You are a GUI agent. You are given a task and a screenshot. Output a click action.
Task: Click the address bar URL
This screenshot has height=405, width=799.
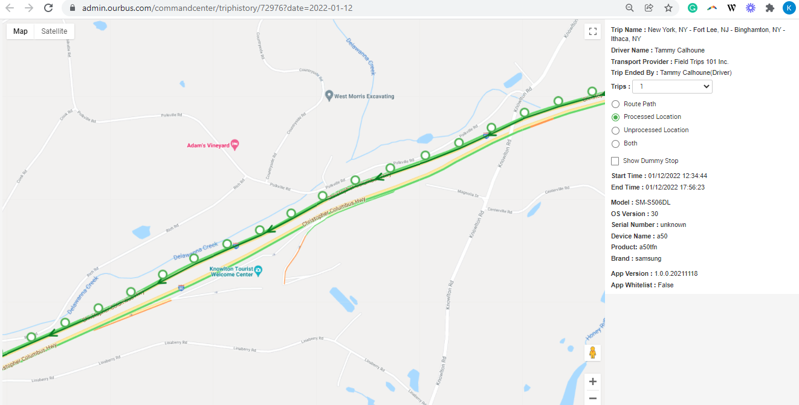click(x=217, y=8)
